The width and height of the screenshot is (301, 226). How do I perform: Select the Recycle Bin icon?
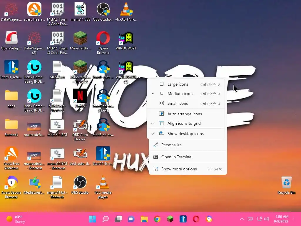point(286,185)
